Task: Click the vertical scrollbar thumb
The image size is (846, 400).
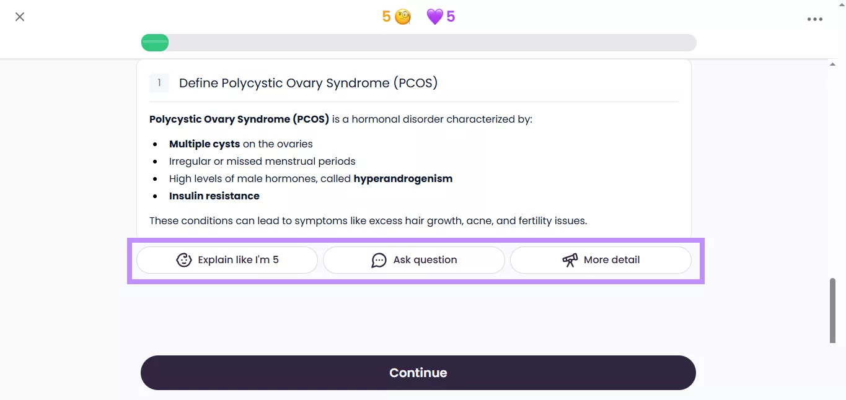Action: click(x=832, y=310)
